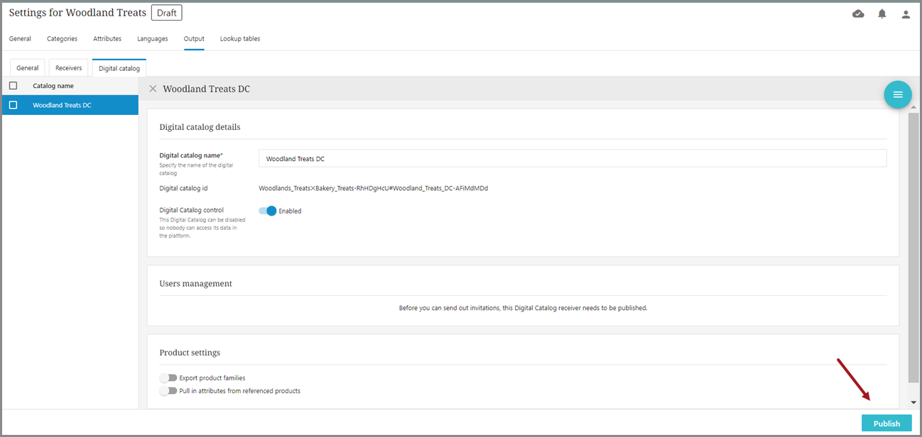Screen dimensions: 922x437
Task: Click the Digital catalog name field
Action: pyautogui.click(x=572, y=158)
